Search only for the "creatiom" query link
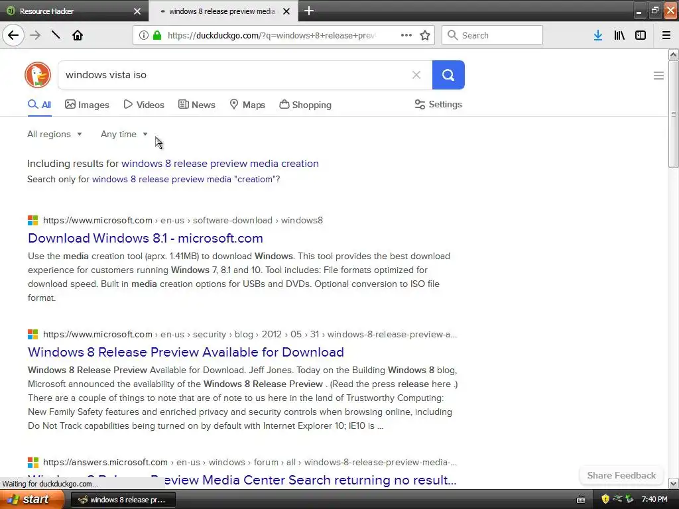The width and height of the screenshot is (679, 509). 183,179
